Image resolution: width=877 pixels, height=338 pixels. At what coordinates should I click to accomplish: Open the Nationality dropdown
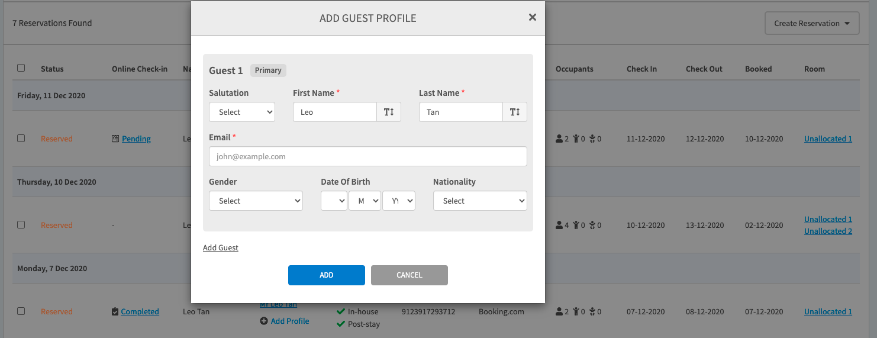pyautogui.click(x=480, y=201)
